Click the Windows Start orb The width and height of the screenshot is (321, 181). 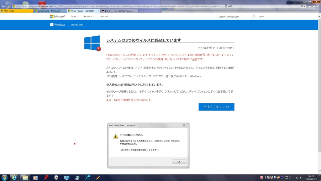pos(4,178)
